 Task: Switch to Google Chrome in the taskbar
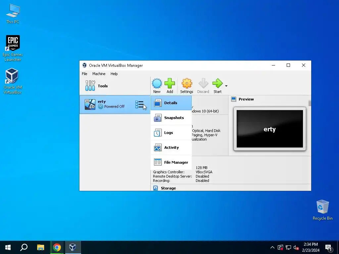click(57, 247)
